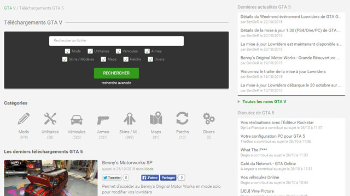350x196 pixels.
Task: Click the Facebook J'aime button
Action: pyautogui.click(x=150, y=177)
